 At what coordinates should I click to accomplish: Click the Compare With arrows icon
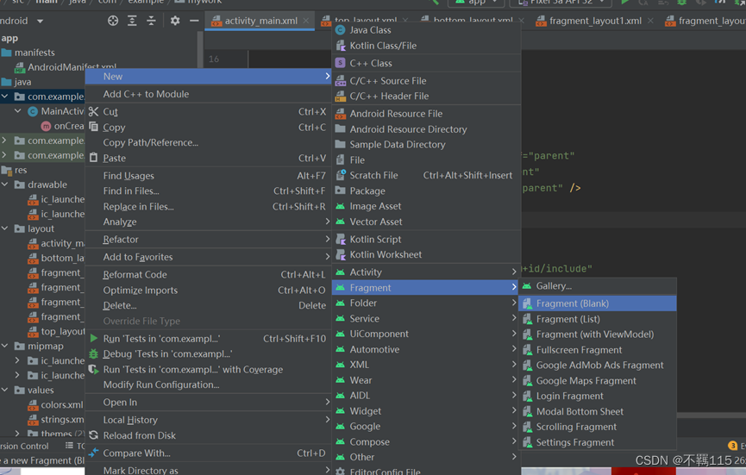[x=94, y=453]
